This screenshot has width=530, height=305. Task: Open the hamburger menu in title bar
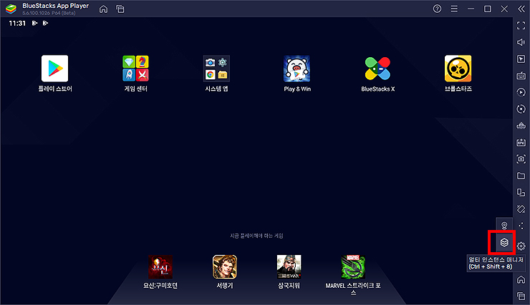(x=454, y=9)
